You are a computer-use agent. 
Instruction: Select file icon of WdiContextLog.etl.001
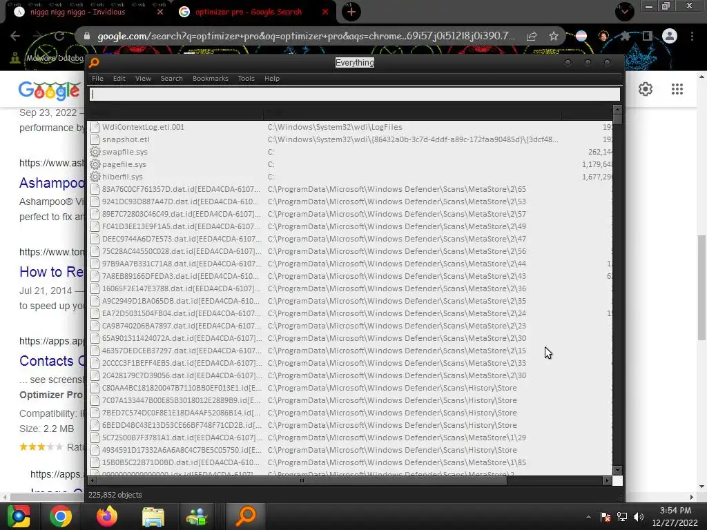click(95, 127)
